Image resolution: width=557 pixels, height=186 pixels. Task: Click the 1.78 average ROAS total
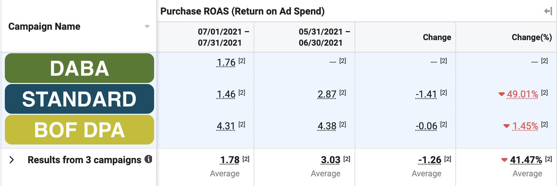click(230, 160)
